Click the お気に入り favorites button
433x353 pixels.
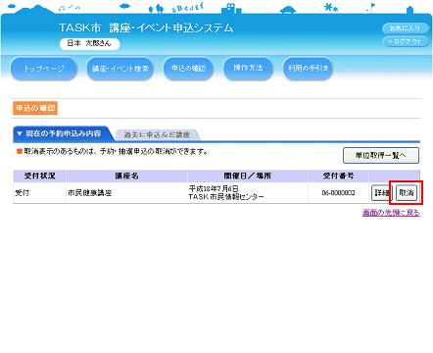(406, 28)
